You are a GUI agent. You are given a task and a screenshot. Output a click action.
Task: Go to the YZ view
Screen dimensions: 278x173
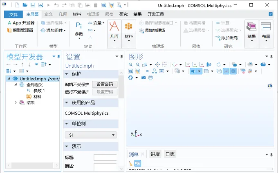195,64
